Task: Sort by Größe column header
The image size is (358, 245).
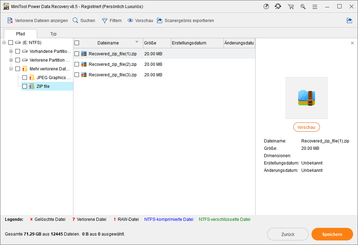Action: (x=157, y=43)
